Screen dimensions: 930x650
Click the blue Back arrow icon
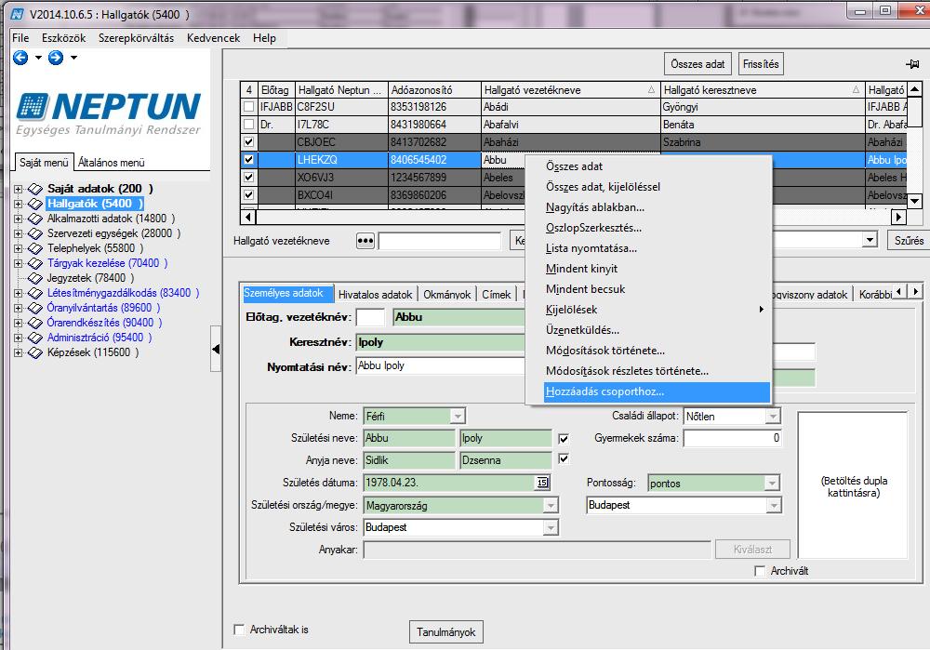coord(20,58)
